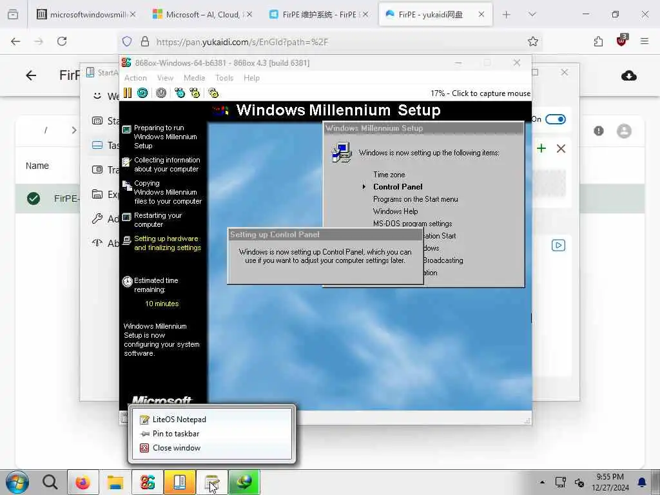Send Ctrl+Alt+Del via 86Box toolbar
The height and width of the screenshot is (495, 660).
point(180,93)
